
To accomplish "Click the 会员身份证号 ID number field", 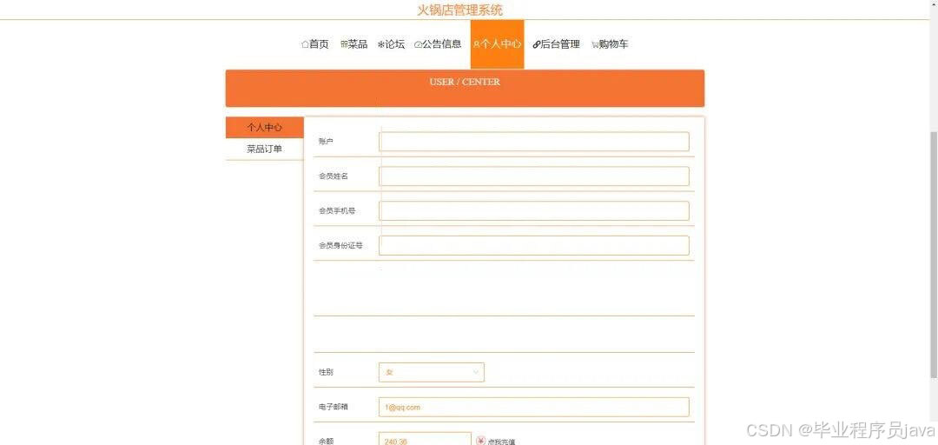I will point(533,246).
